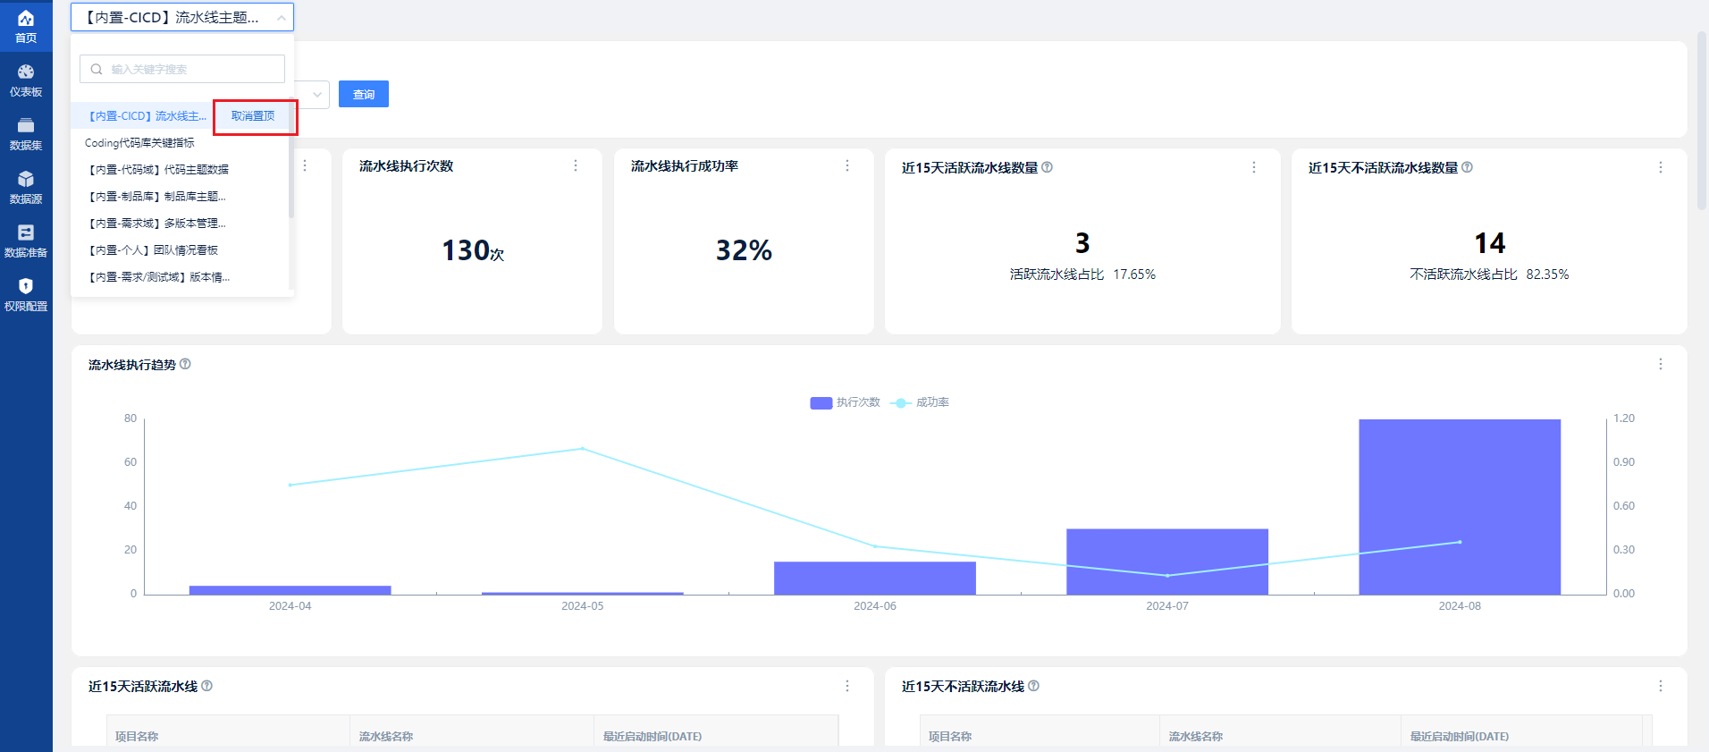Click the 130次 execution count value
1709x752 pixels.
coord(473,250)
